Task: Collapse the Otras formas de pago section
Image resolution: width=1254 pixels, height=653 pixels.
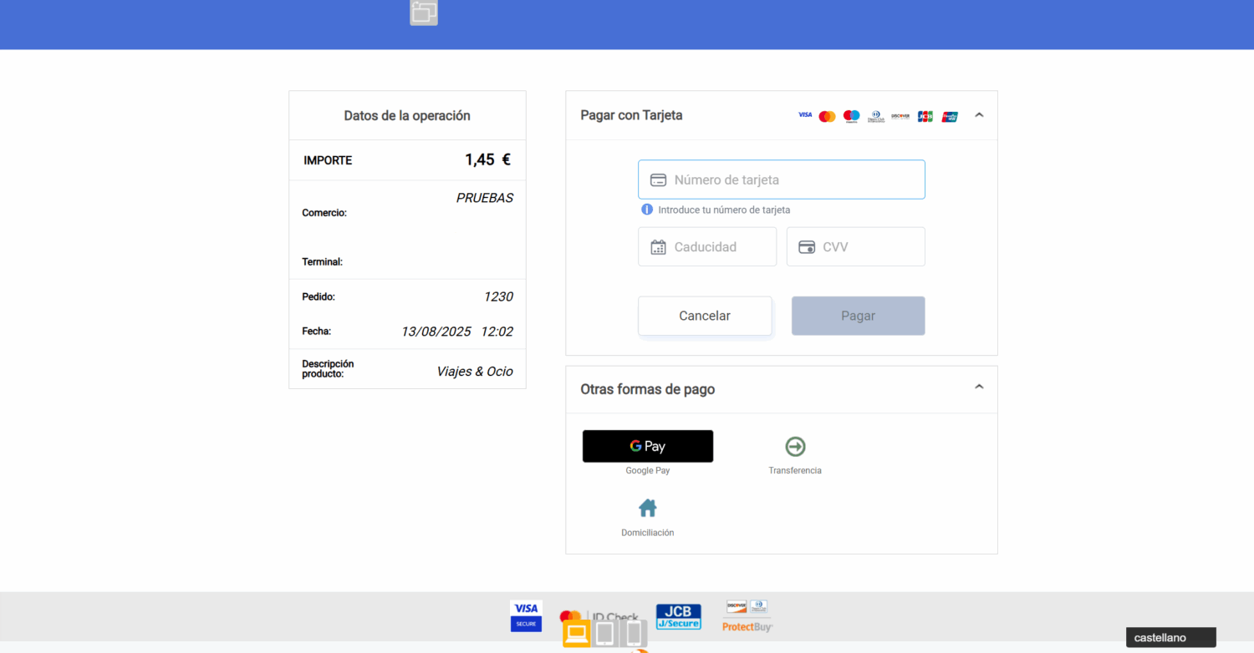Action: point(979,387)
